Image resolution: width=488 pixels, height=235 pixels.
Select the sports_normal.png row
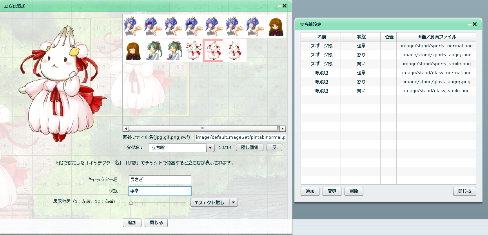(388, 46)
